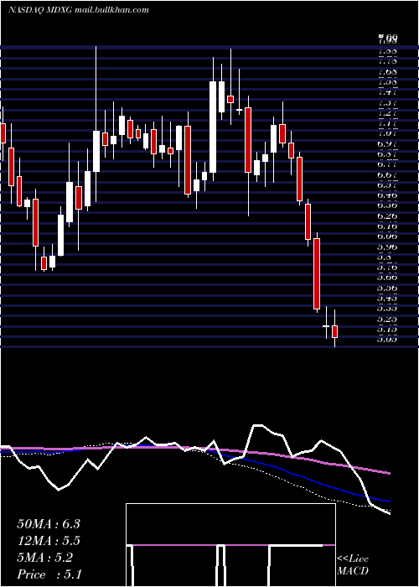Click the 7.17 price axis label
Viewport: 419px width, 587px height.
pyautogui.click(x=387, y=123)
